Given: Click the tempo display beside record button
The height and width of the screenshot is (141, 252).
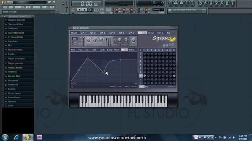Looking at the screenshot, I should [99, 10].
